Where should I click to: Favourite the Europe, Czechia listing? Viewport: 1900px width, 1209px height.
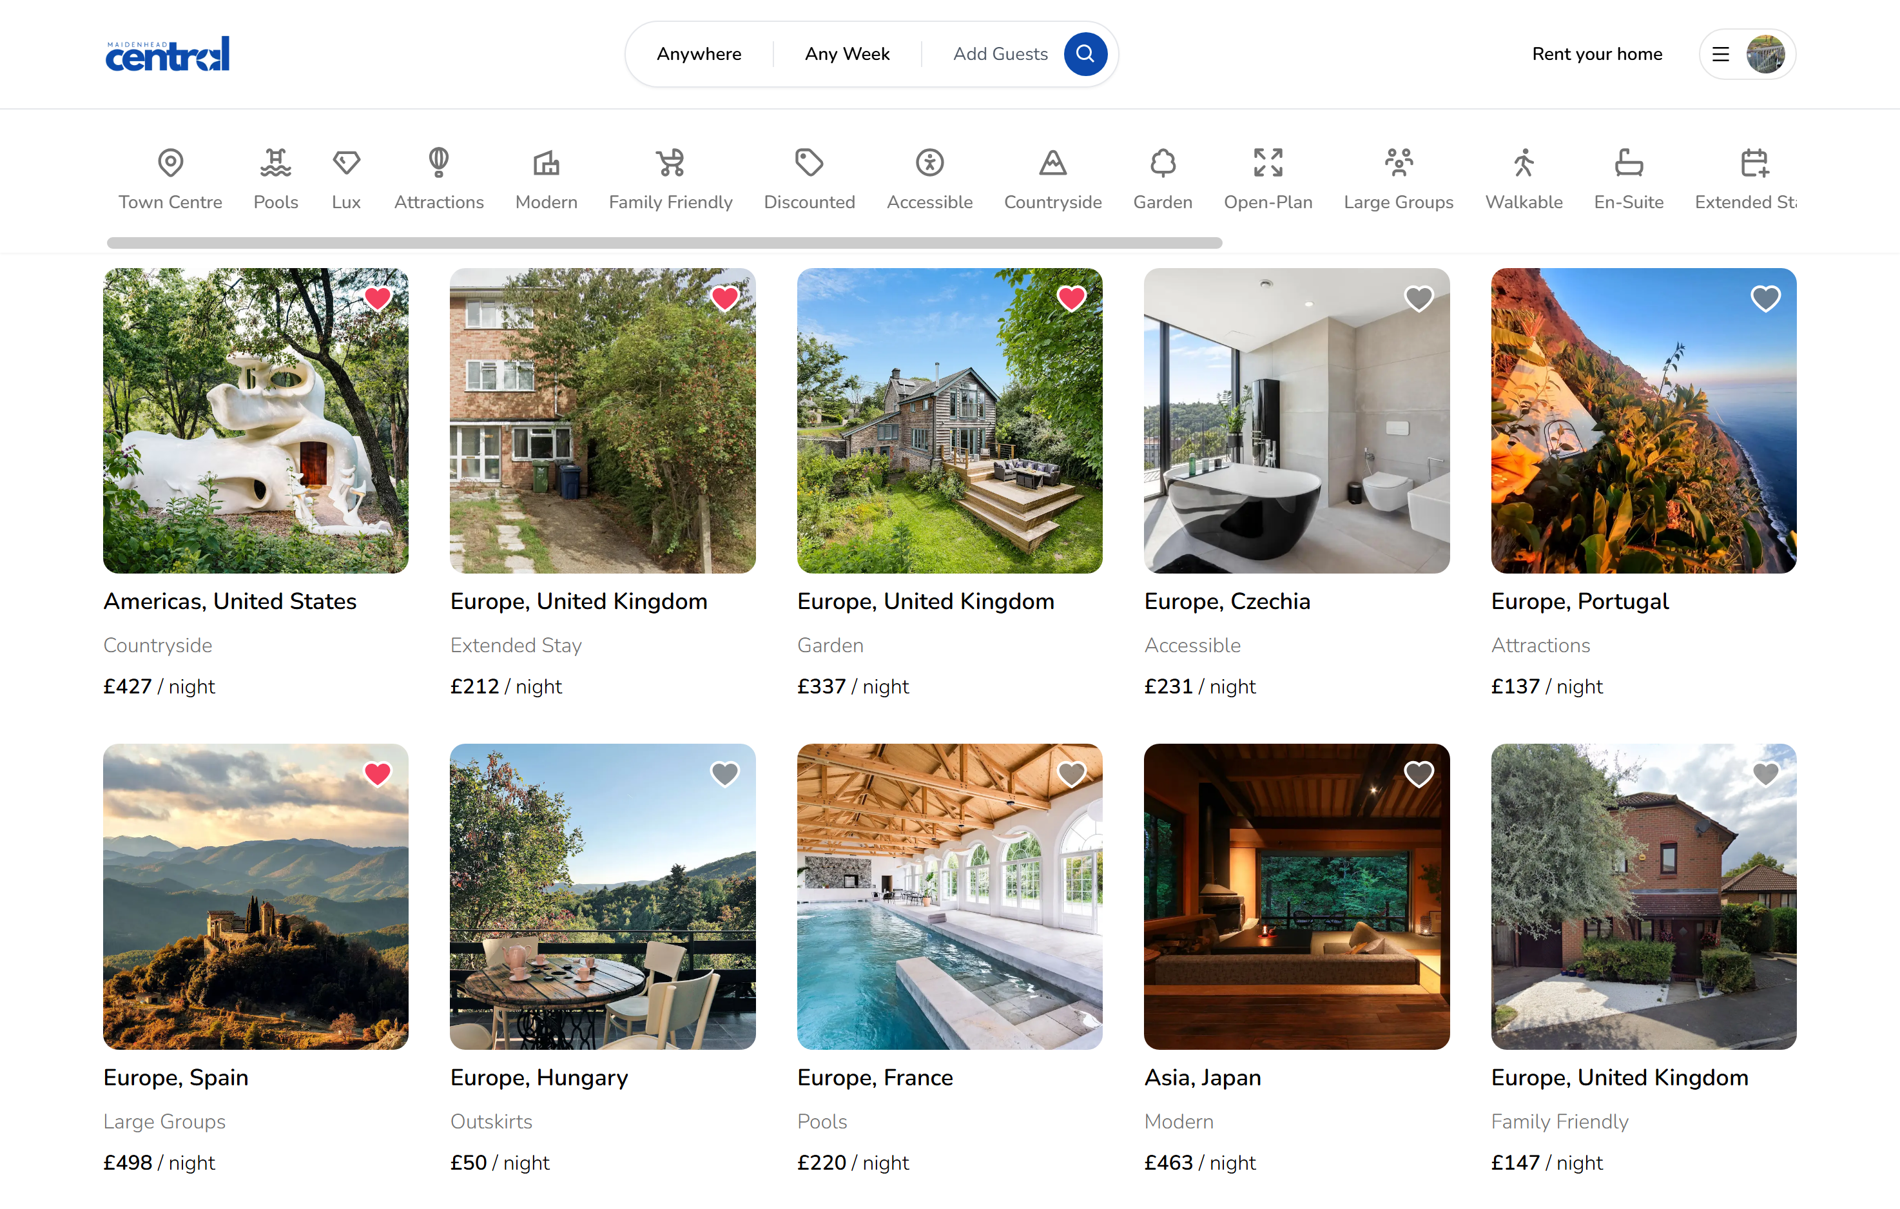click(1418, 298)
